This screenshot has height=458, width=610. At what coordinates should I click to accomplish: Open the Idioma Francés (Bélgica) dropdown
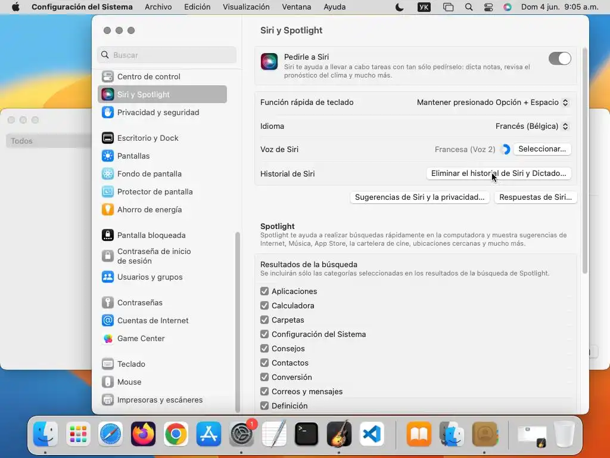532,126
